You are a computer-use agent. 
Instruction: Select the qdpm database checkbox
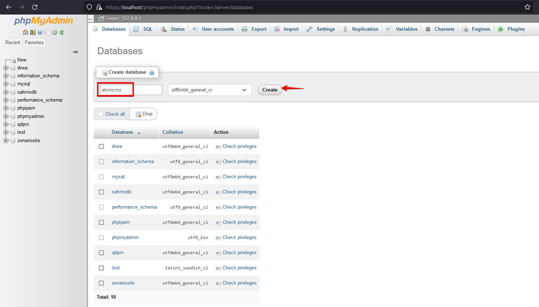click(x=101, y=253)
